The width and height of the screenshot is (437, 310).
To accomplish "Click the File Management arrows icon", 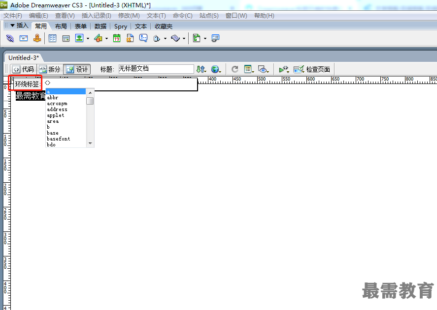I will tap(201, 69).
